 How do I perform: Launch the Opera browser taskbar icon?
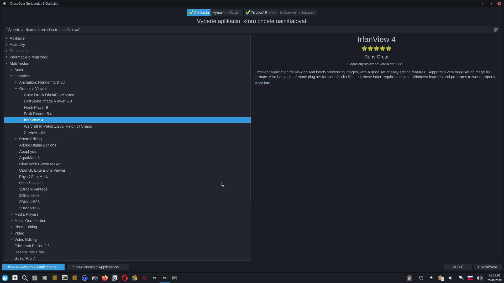coord(125,278)
